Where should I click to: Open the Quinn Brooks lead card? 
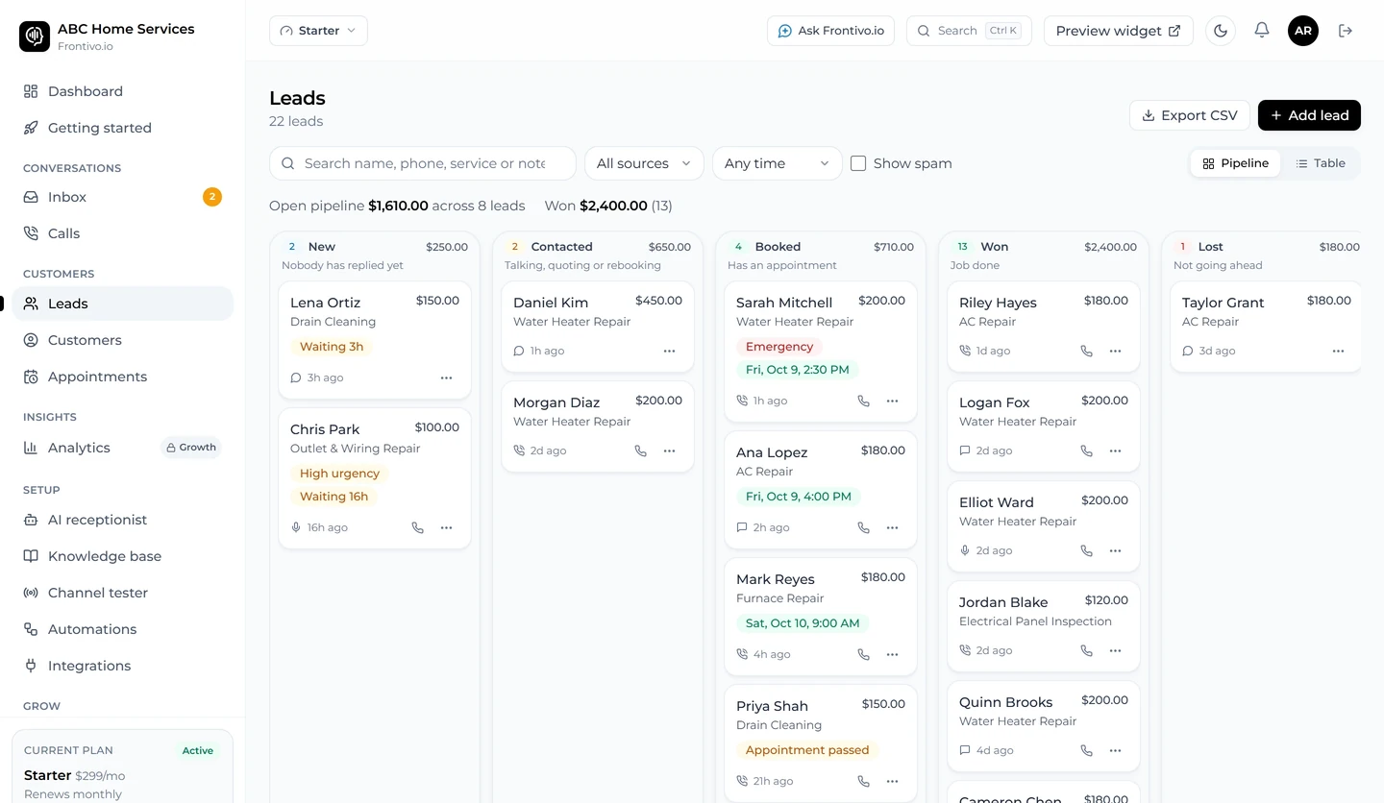point(1044,727)
